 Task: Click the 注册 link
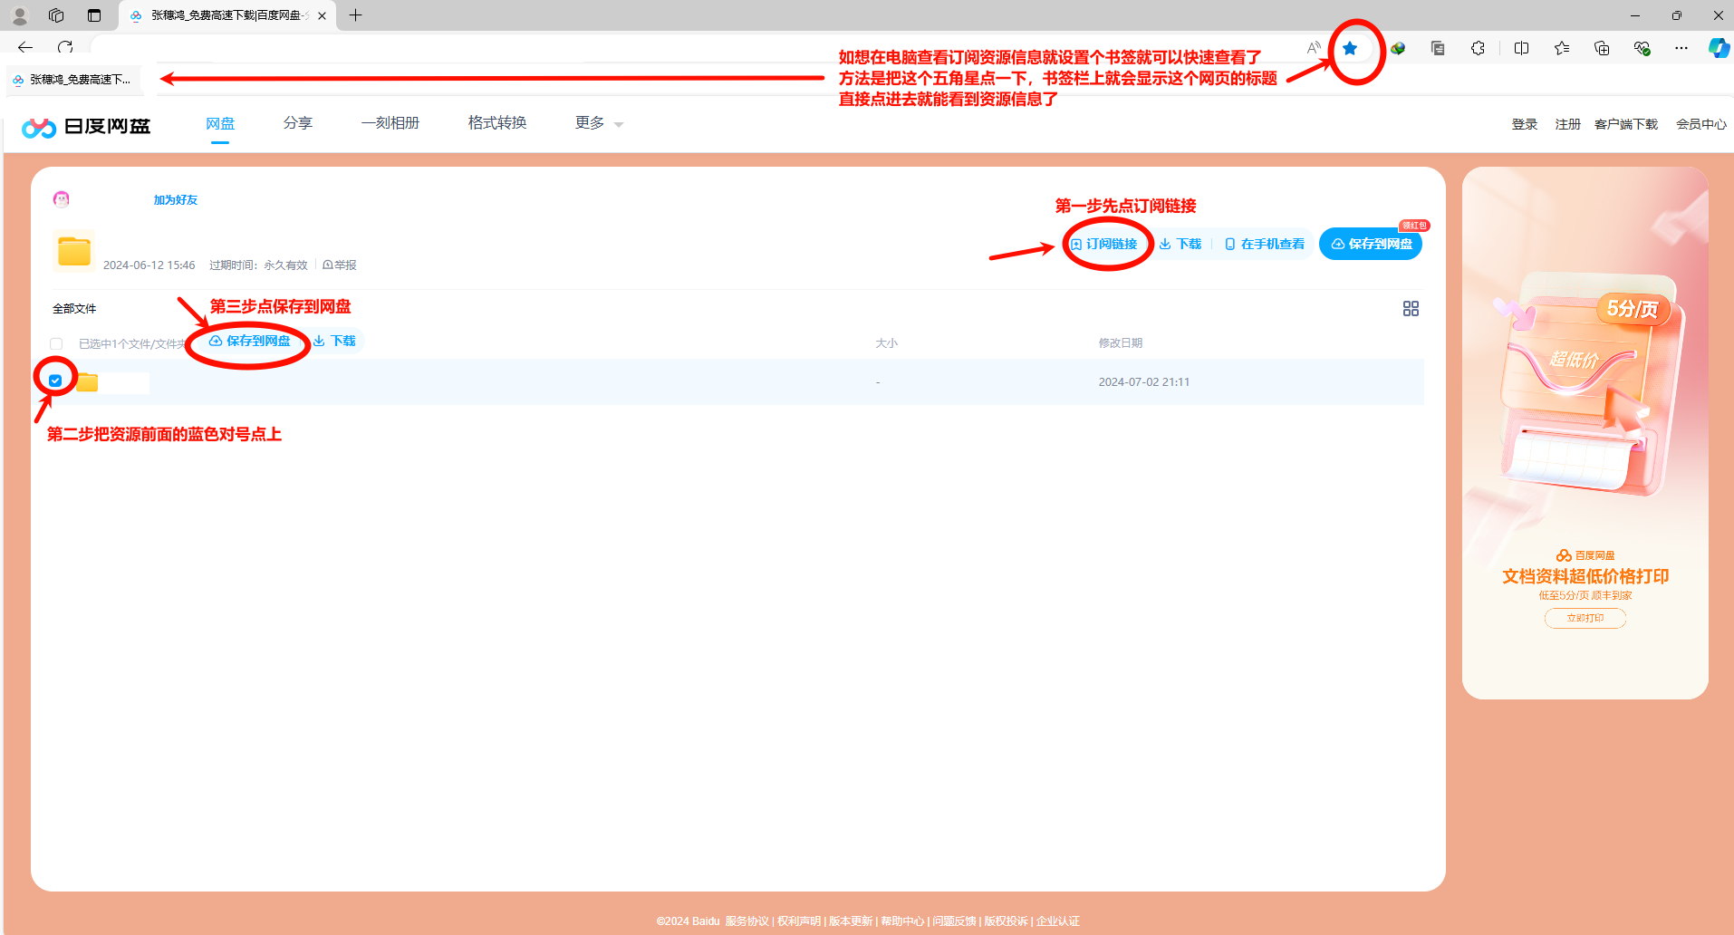pos(1568,124)
